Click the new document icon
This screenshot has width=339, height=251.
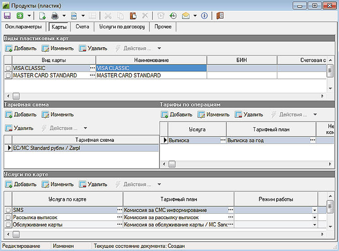[x=42, y=16]
